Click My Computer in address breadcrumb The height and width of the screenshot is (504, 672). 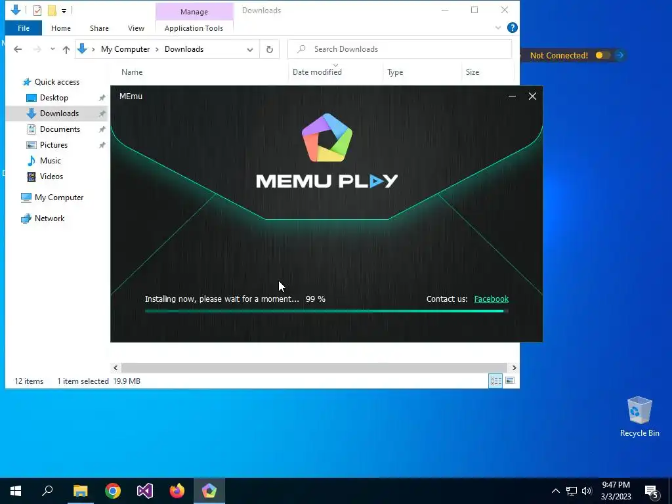coord(125,49)
